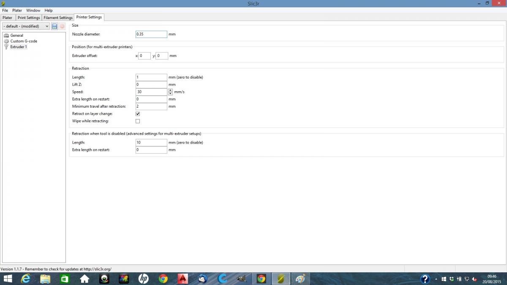Enable Wipe while retracting checkbox
This screenshot has height=285, width=507.
coord(138,121)
